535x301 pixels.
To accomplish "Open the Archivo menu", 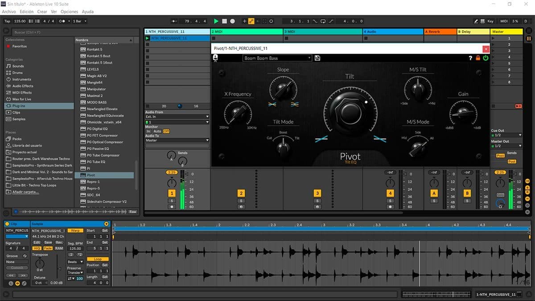I will tap(9, 12).
